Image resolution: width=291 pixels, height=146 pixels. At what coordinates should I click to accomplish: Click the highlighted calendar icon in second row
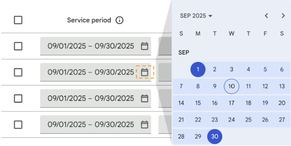click(145, 72)
